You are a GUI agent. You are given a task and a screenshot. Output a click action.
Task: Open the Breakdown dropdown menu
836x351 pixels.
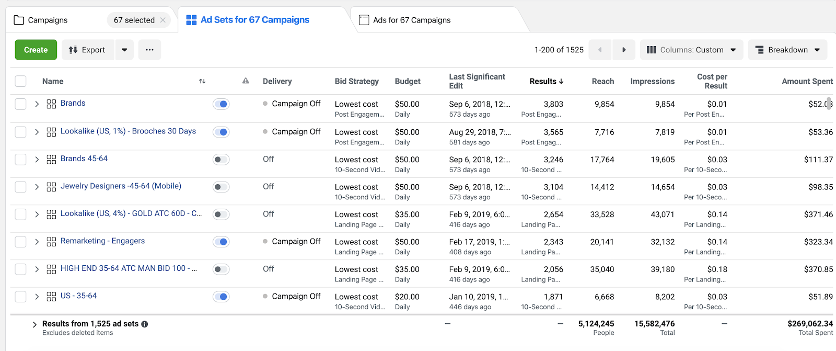[787, 50]
